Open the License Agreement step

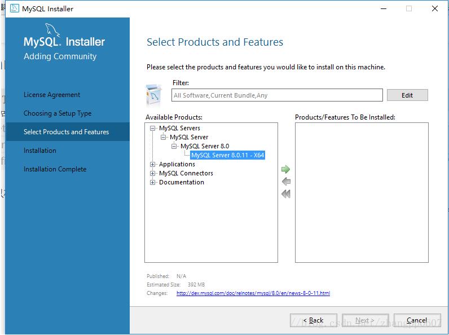coord(52,95)
